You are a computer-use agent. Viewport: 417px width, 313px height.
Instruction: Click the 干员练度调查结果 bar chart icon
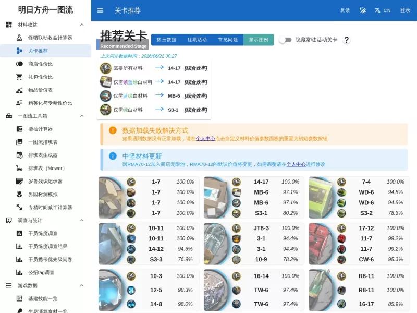pos(19,246)
